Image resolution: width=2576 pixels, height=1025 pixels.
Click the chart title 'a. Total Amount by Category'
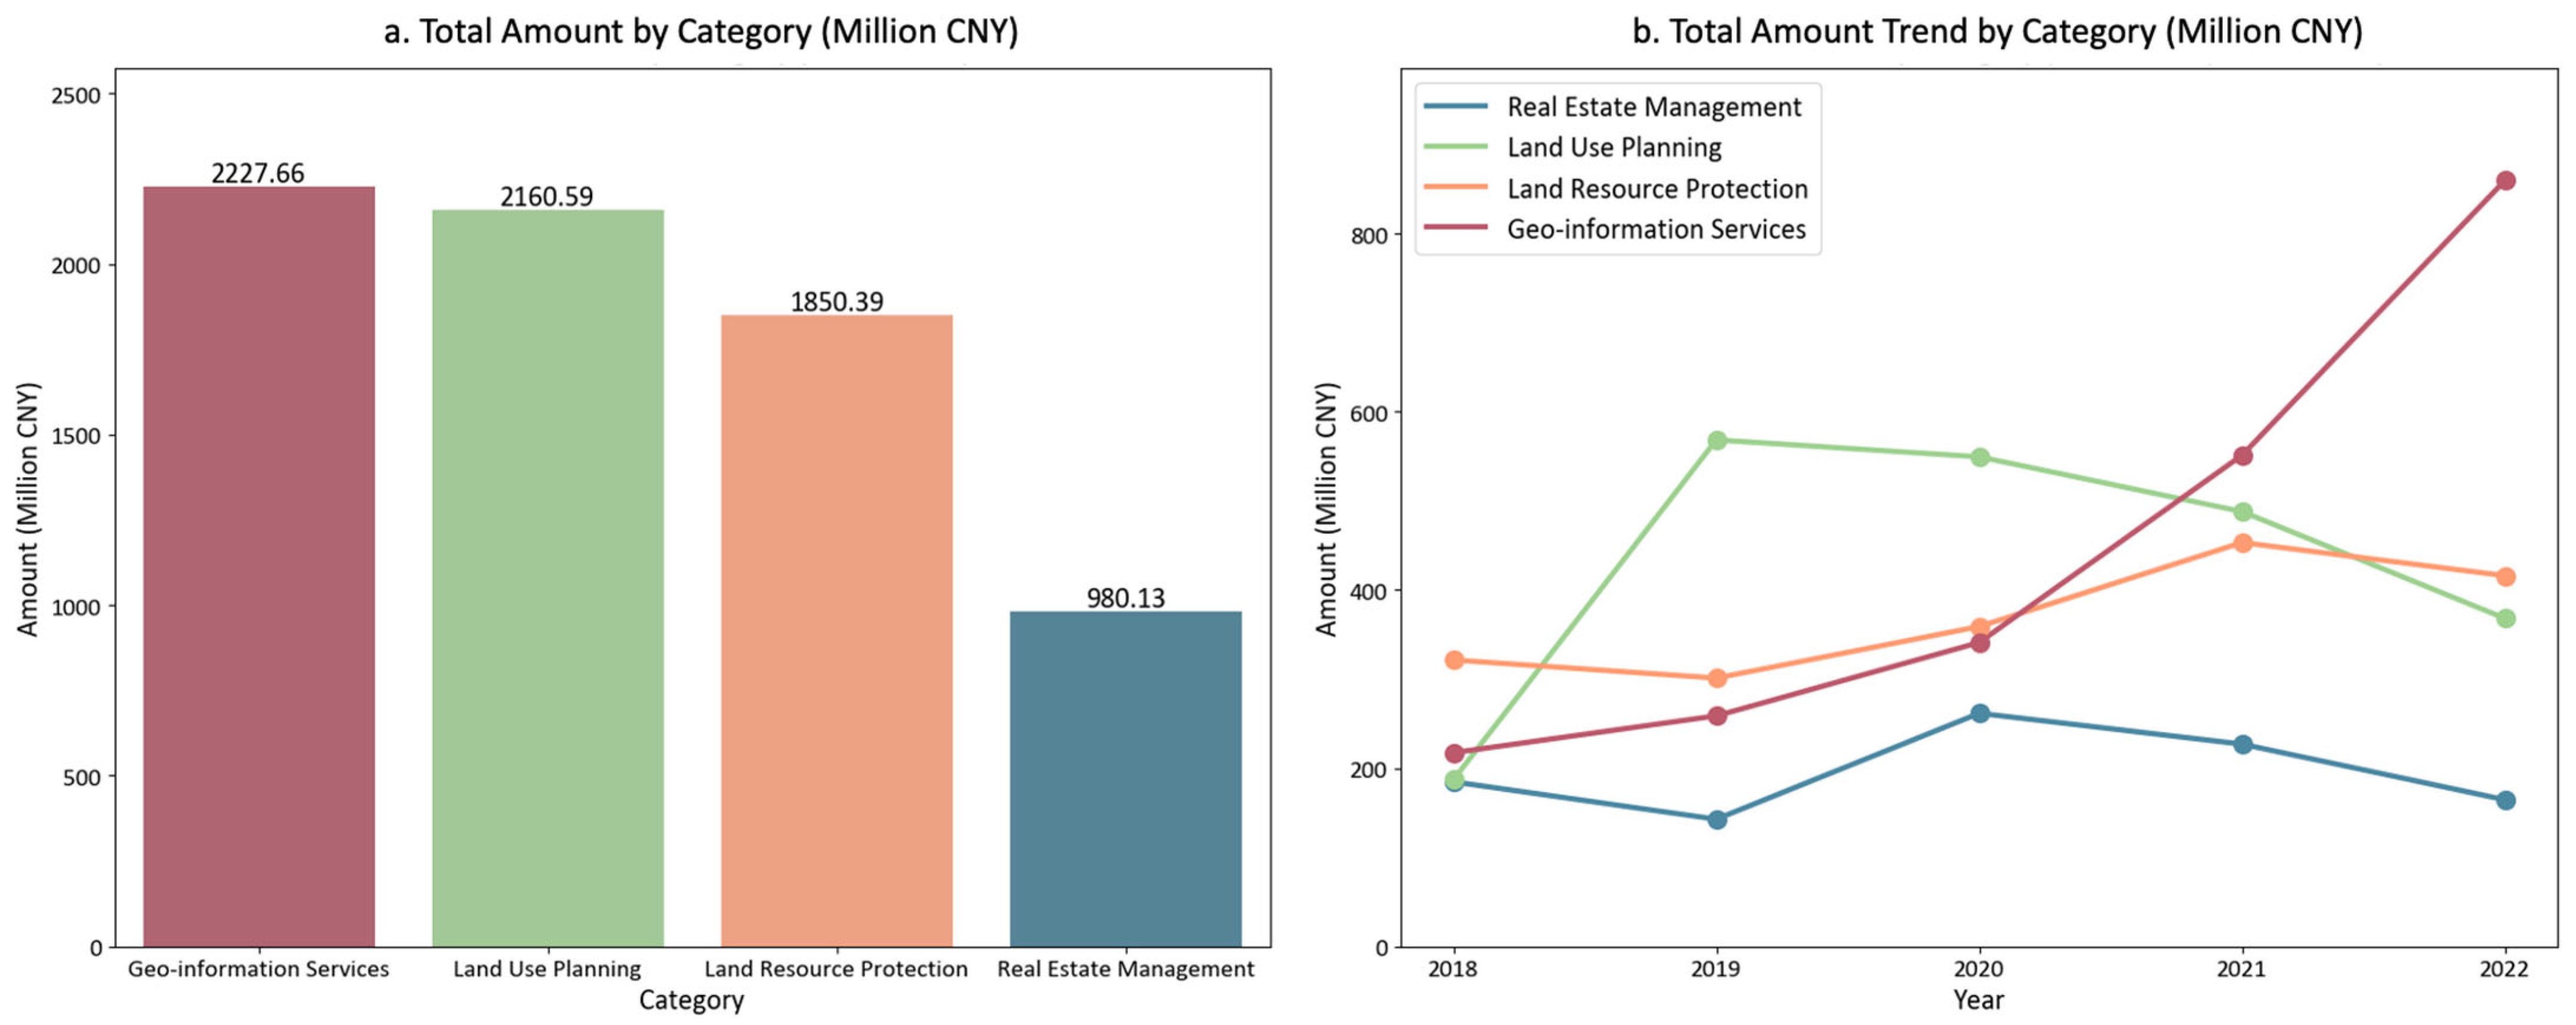click(701, 31)
